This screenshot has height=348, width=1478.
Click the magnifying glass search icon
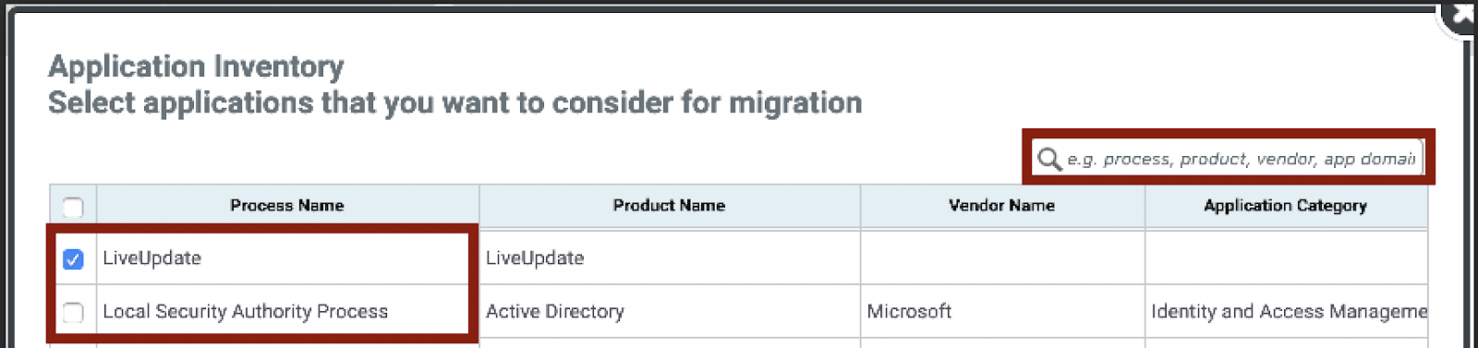1048,159
